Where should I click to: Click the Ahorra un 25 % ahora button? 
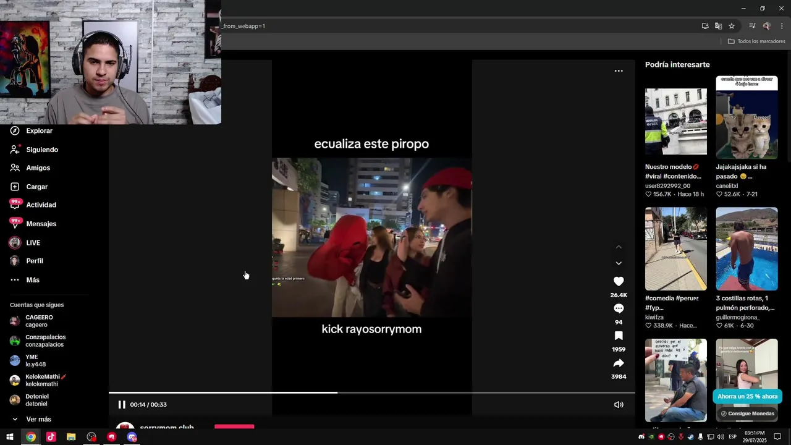tap(747, 396)
